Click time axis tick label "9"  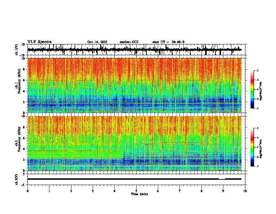tap(223, 191)
